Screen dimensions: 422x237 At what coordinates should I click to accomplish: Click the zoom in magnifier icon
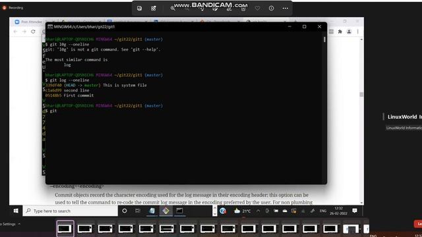pyautogui.click(x=173, y=9)
